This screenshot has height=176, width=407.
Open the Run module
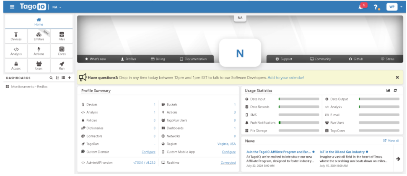pos(62,66)
